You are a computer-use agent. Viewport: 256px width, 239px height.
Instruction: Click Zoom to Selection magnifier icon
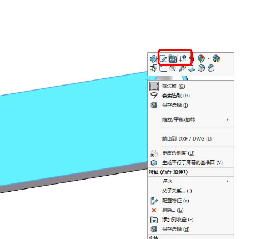tap(182, 68)
